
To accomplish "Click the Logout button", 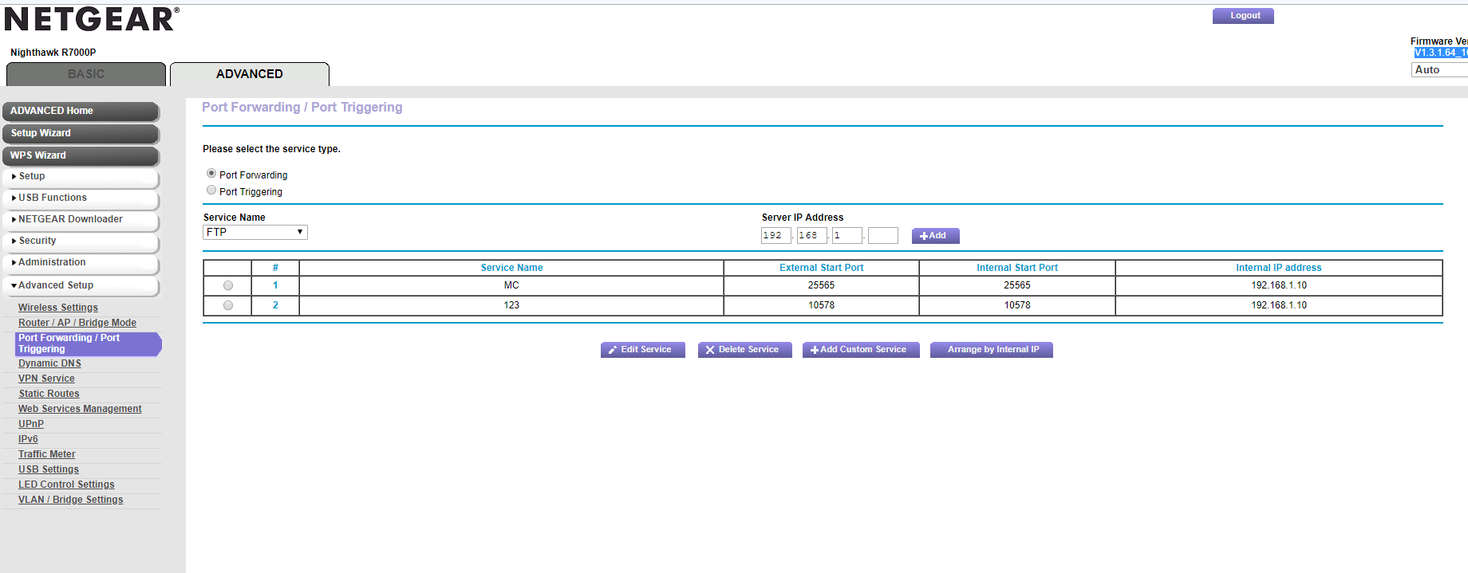I will (1243, 16).
